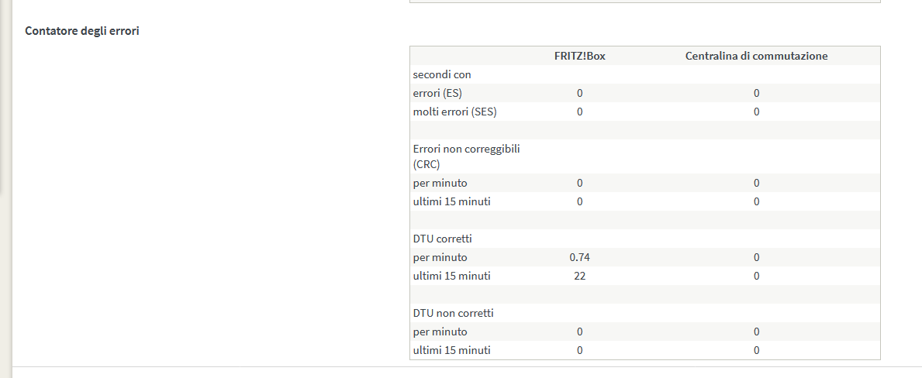The image size is (922, 378).
Task: Select the "secondi con" row label
Action: (x=442, y=74)
